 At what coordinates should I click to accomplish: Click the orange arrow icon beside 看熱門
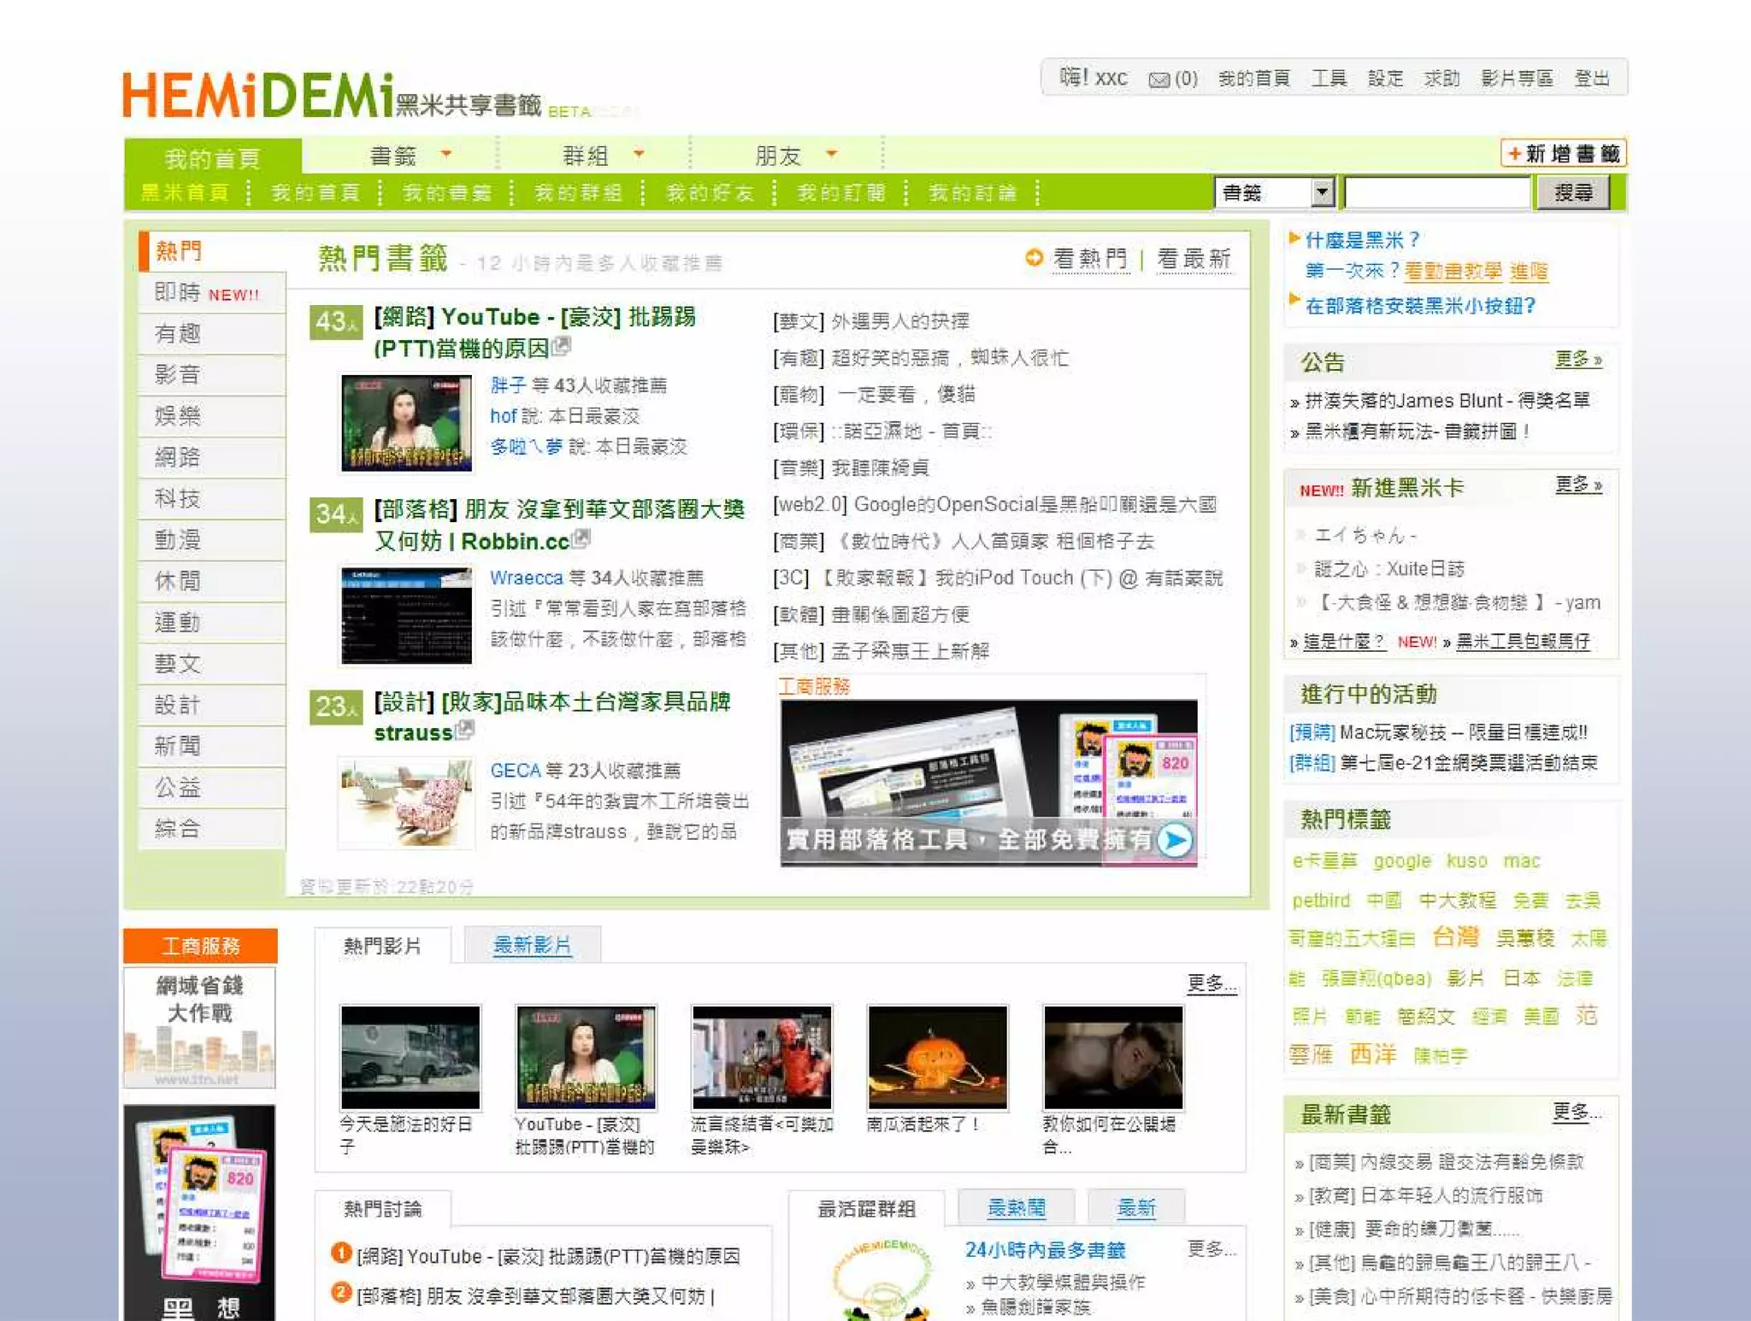click(x=1034, y=257)
